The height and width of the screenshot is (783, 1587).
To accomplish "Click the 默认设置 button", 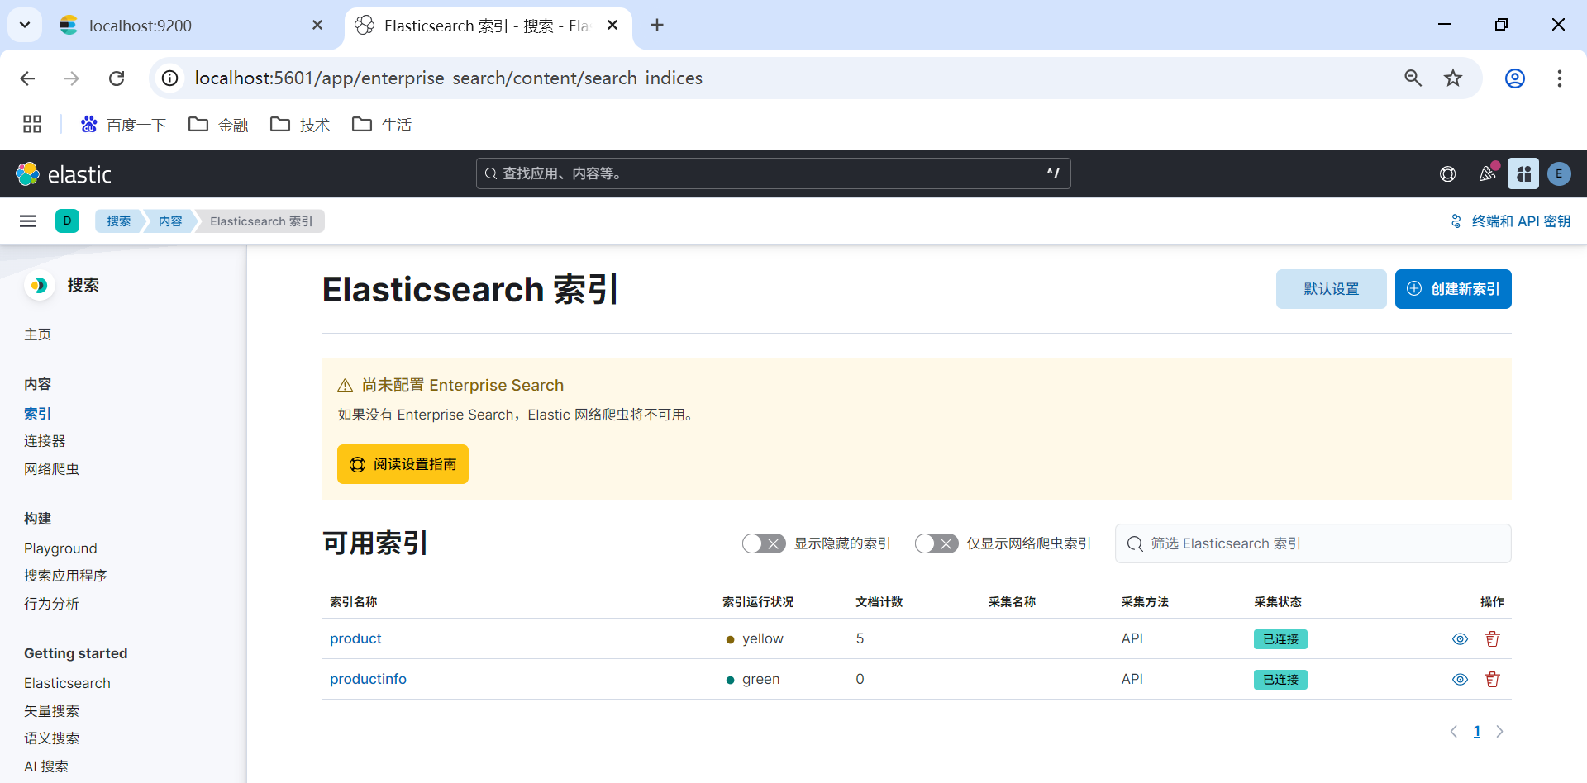I will (x=1332, y=289).
